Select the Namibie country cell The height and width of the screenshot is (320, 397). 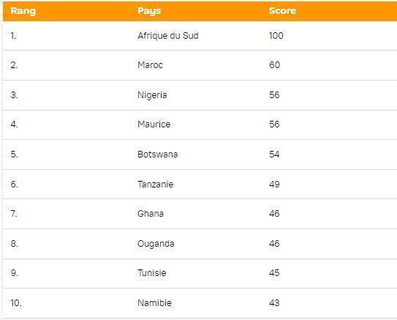point(154,302)
